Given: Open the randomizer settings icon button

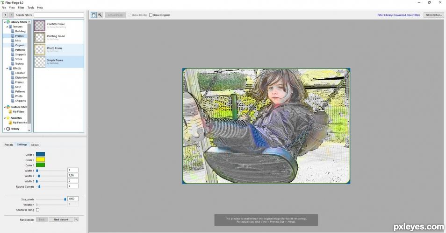Looking at the screenshot, I should point(76,219).
